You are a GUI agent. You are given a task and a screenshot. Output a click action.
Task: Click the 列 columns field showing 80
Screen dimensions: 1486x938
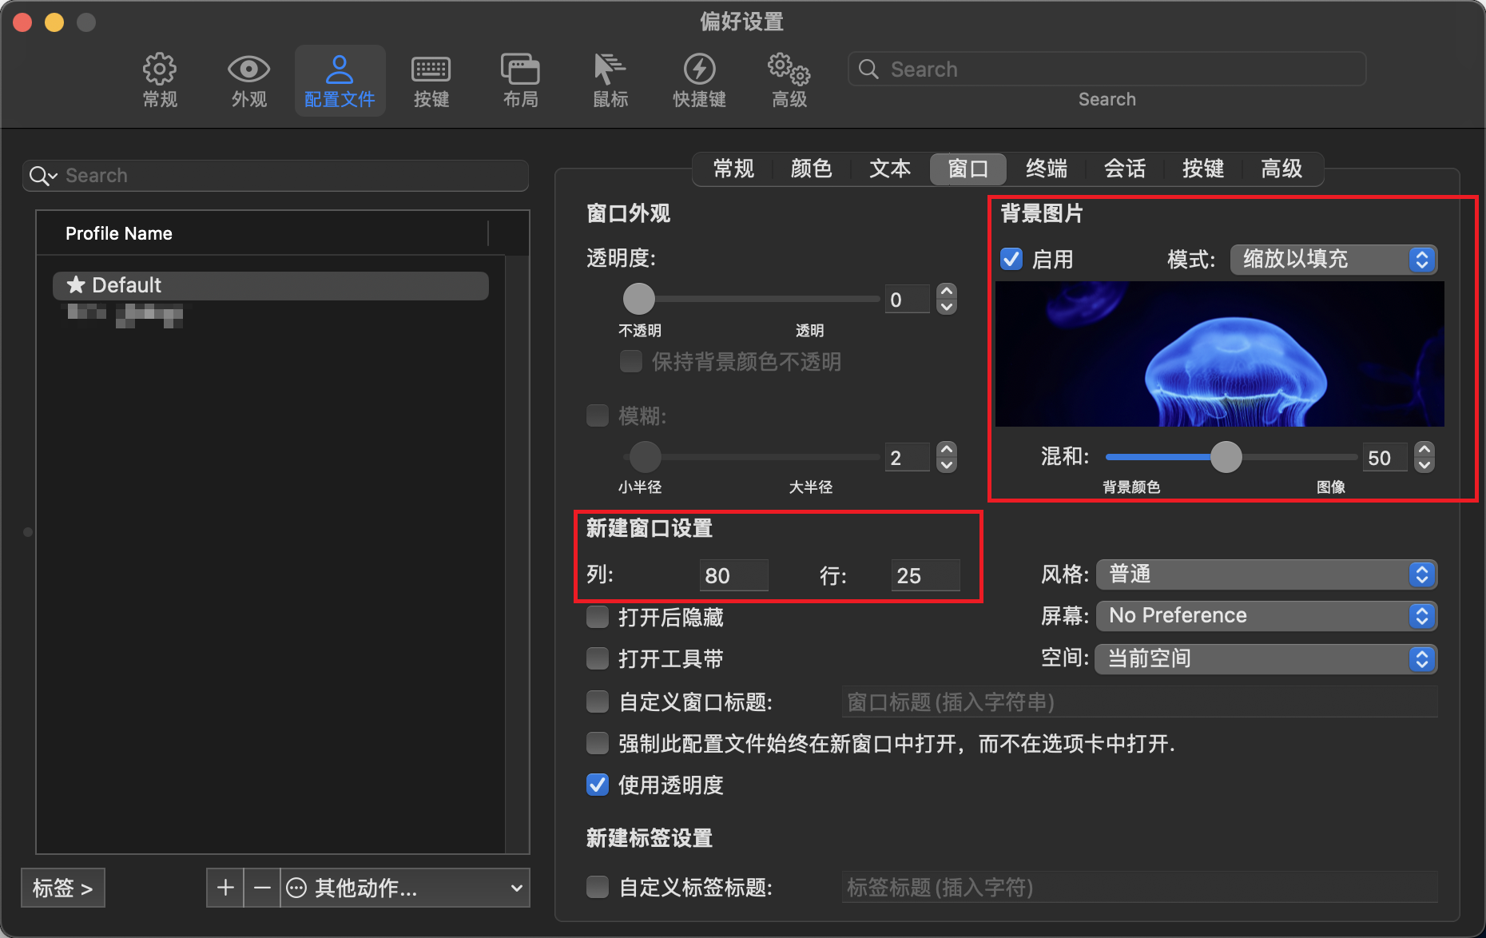coord(733,575)
